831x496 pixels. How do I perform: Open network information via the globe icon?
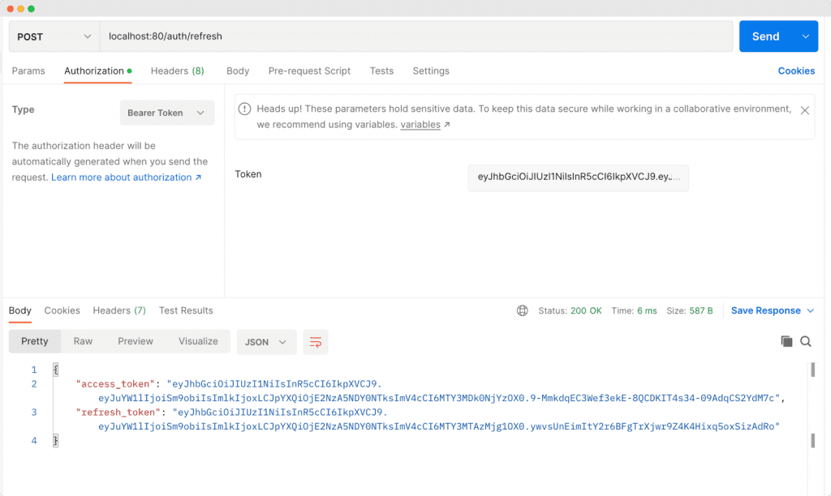[522, 310]
